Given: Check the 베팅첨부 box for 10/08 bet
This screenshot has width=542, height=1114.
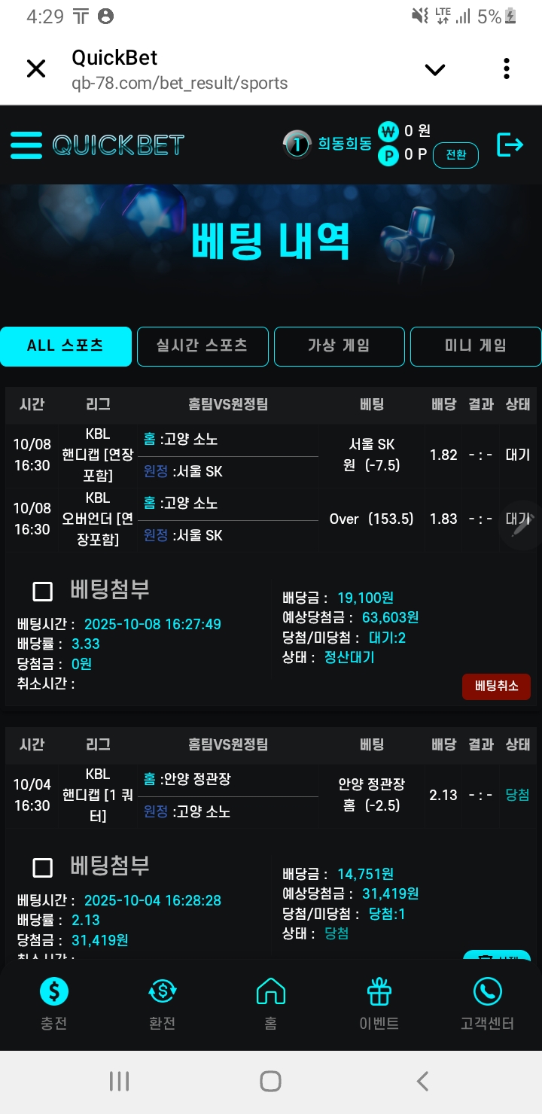Looking at the screenshot, I should 43,592.
